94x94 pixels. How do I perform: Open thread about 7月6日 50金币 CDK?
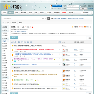[x=26, y=84]
